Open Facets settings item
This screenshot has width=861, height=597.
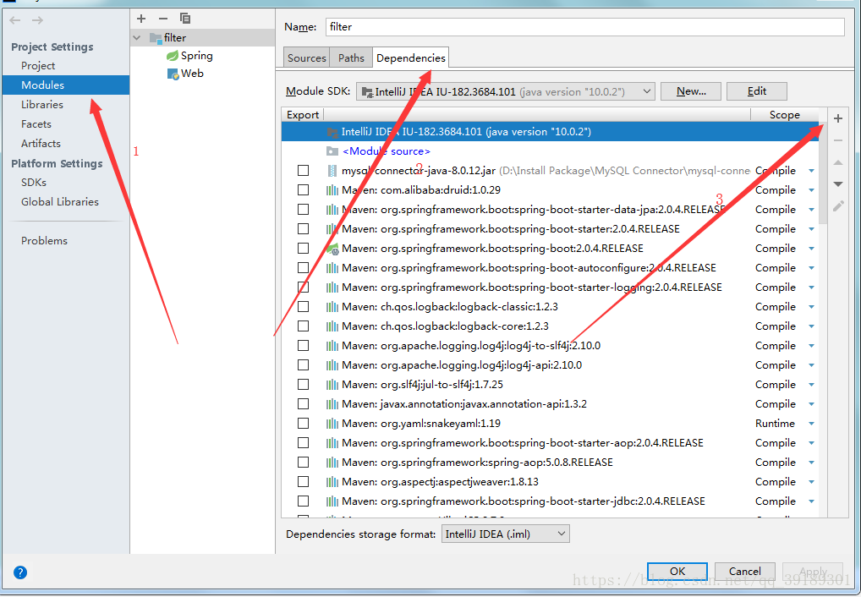click(x=36, y=124)
